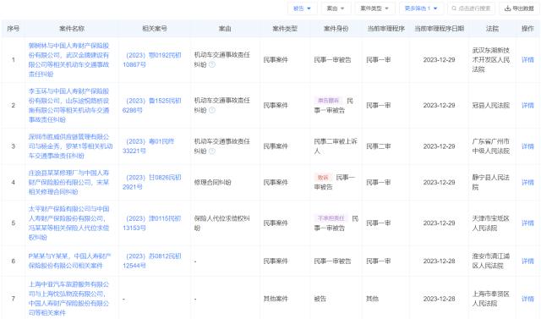Image resolution: width=541 pixels, height=319 pixels.
Task: Click the 操作 column header
Action: tap(527, 28)
